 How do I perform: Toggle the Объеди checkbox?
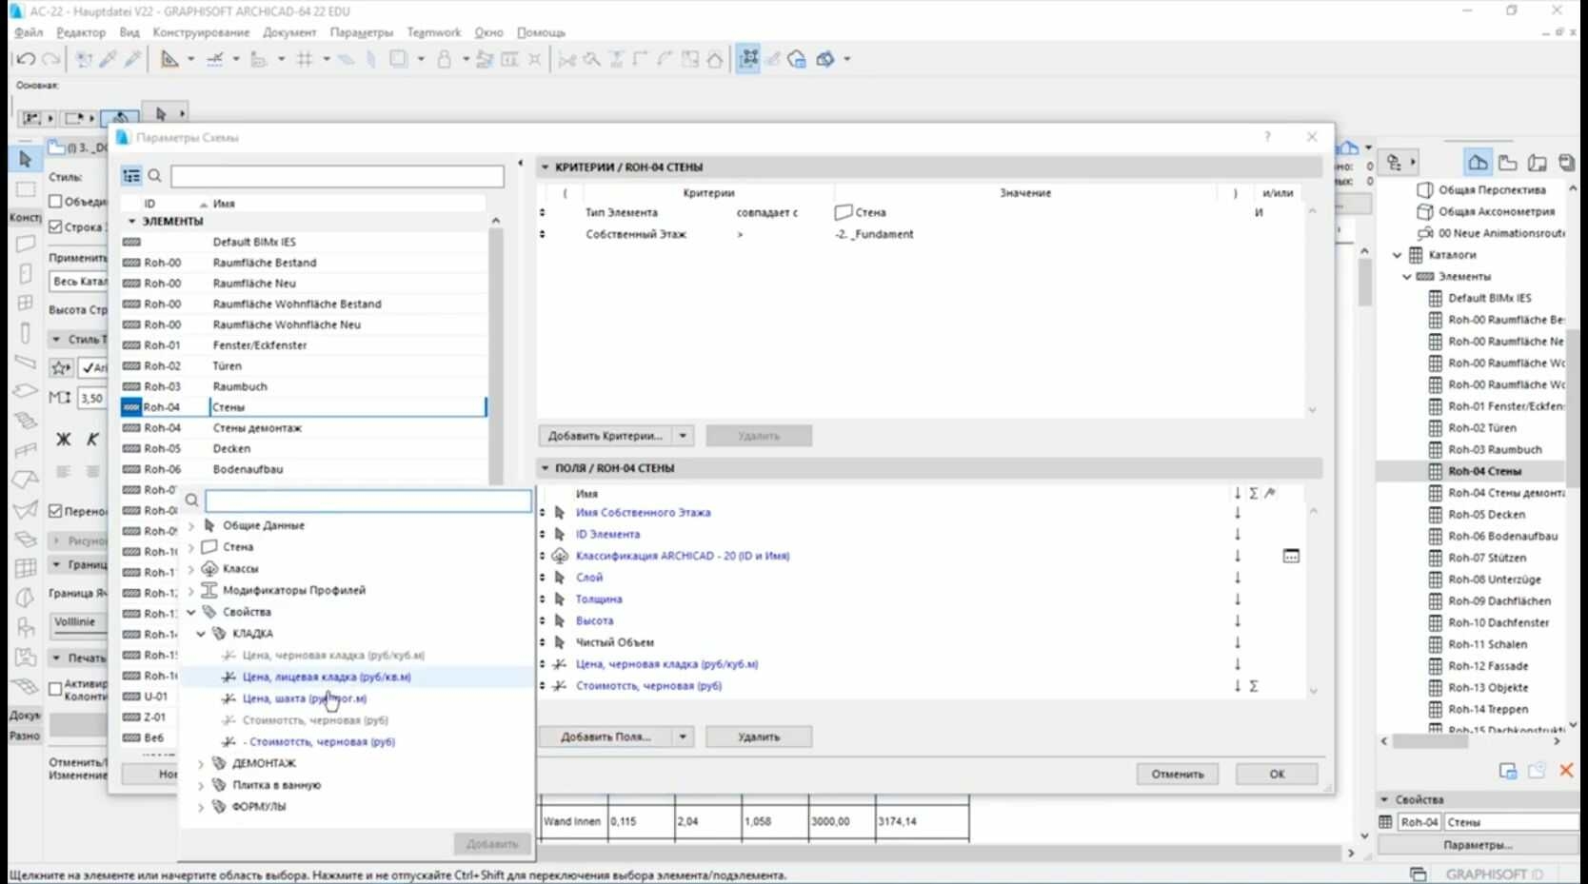point(55,201)
